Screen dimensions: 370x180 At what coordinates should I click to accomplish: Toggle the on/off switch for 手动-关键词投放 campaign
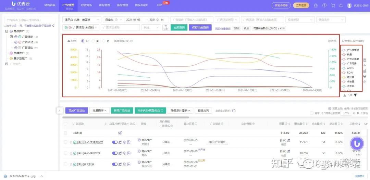115,142
